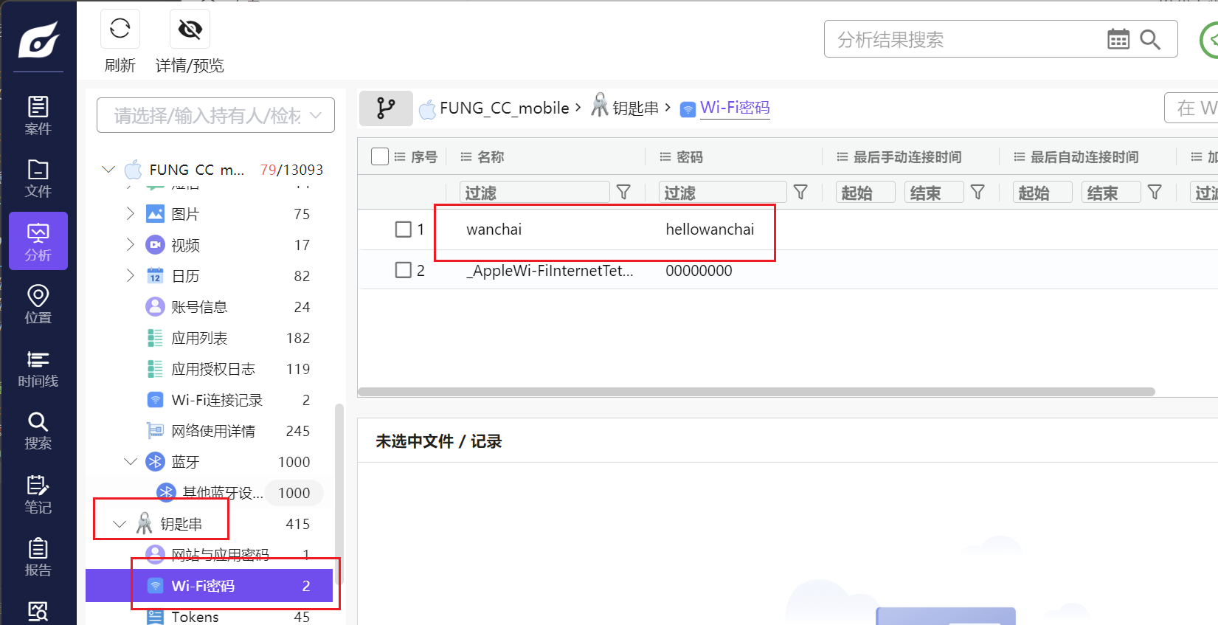
Task: Open the calendar date picker in search box
Action: point(1118,39)
